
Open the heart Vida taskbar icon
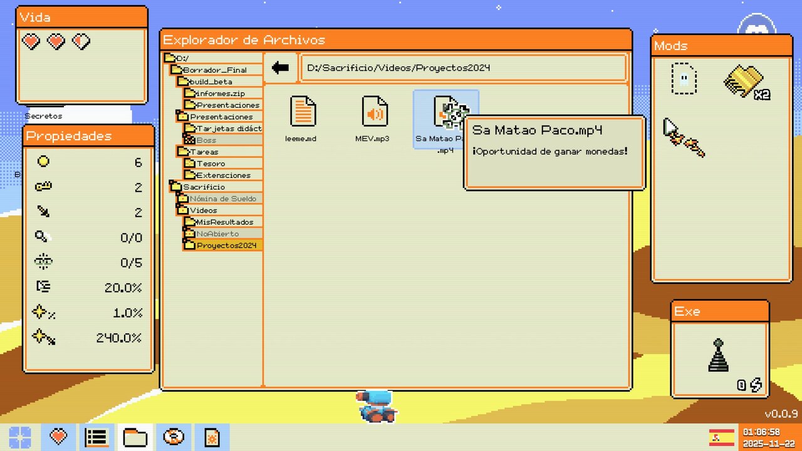point(58,436)
